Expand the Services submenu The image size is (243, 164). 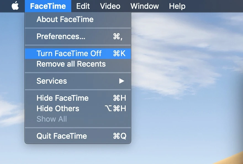click(52, 81)
